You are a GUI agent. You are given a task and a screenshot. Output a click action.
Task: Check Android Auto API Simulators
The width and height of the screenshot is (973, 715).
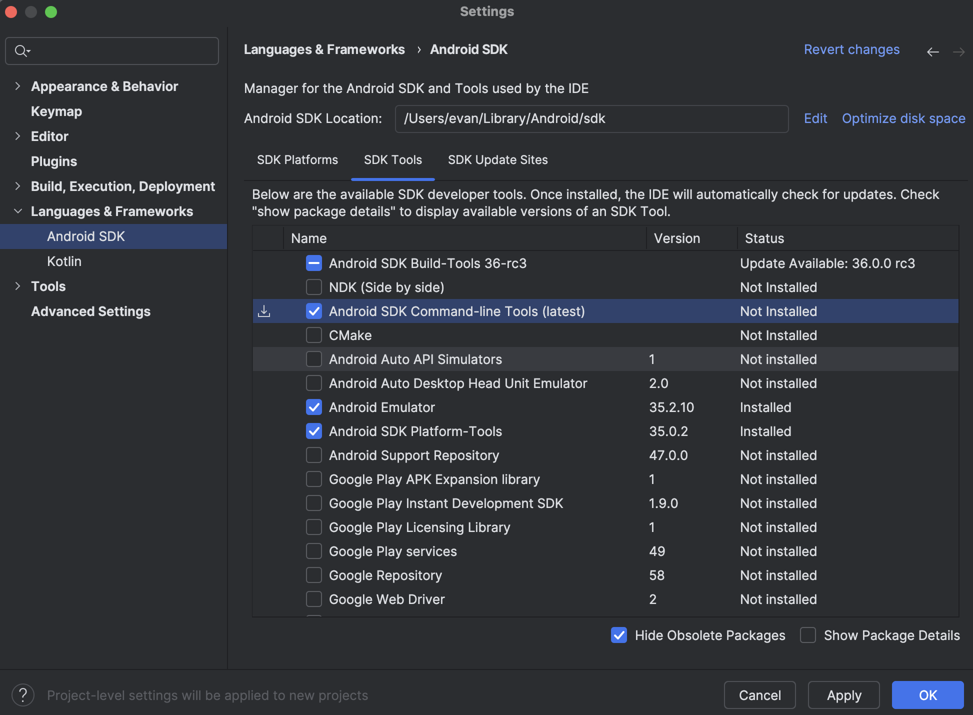tap(314, 359)
